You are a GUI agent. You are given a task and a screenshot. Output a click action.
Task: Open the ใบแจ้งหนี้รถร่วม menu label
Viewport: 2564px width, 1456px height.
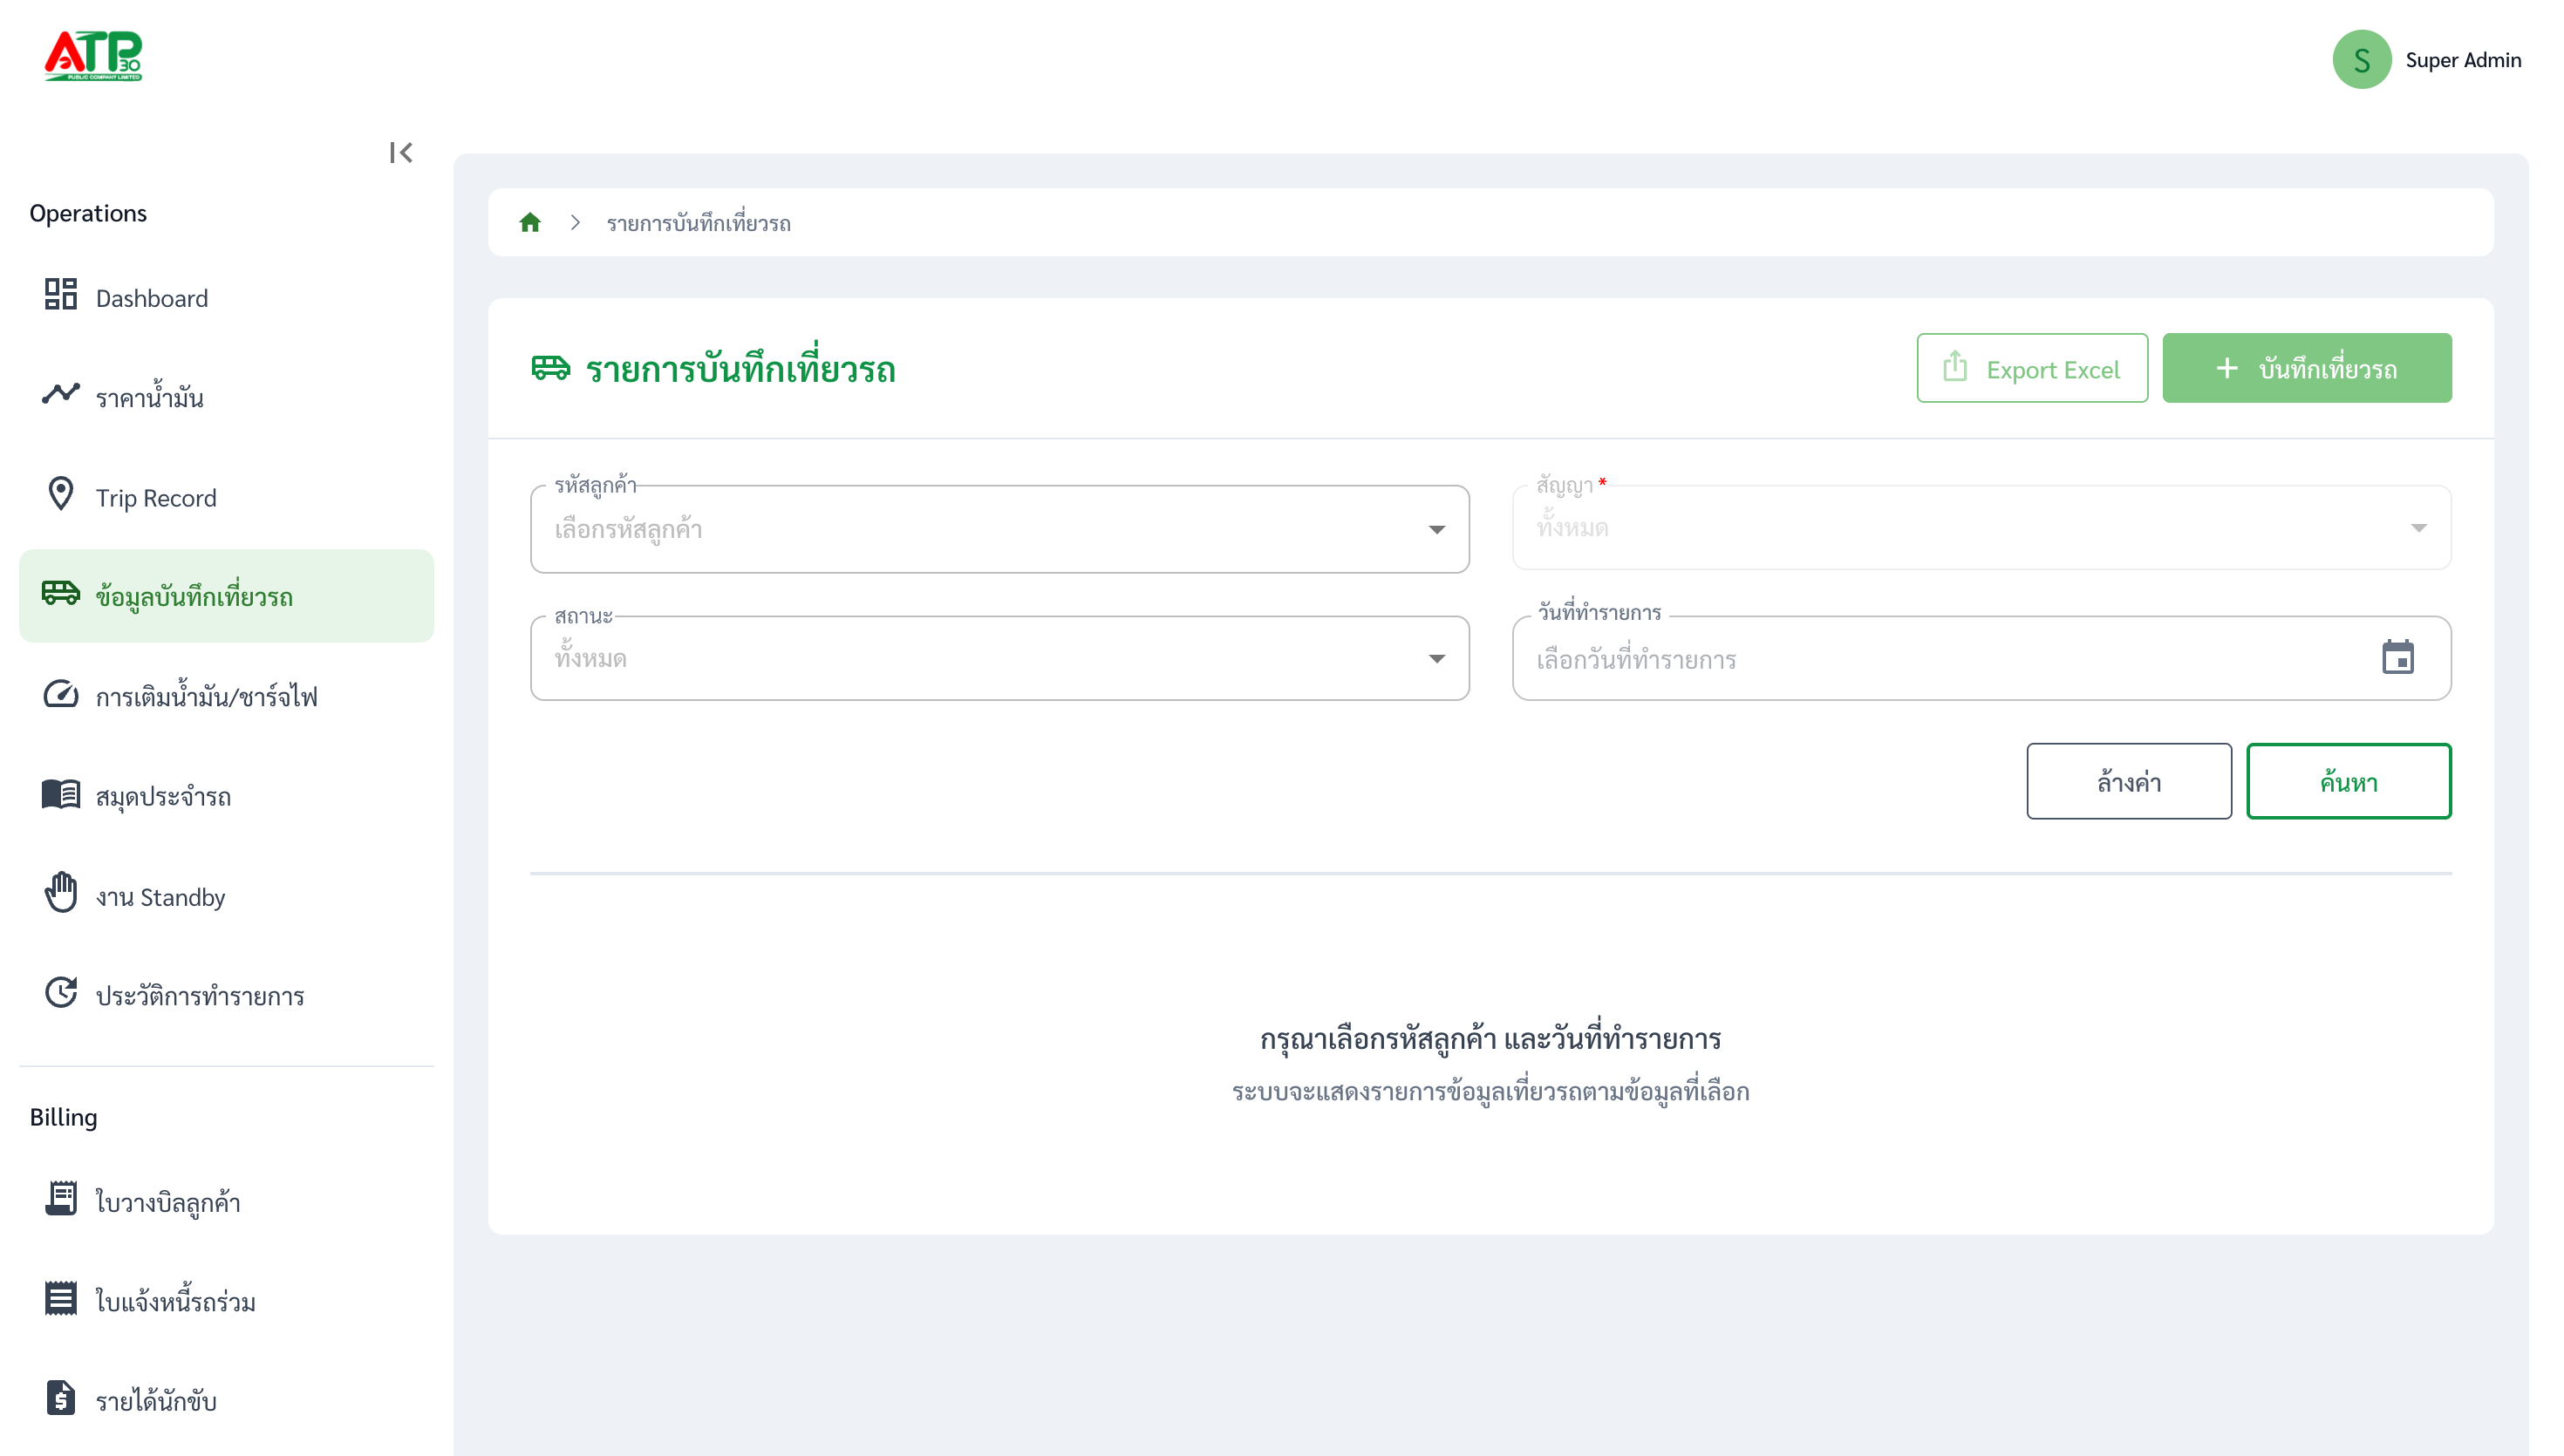176,1300
